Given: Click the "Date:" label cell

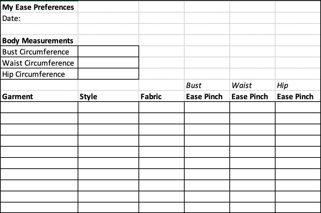Looking at the screenshot, I should (x=38, y=19).
